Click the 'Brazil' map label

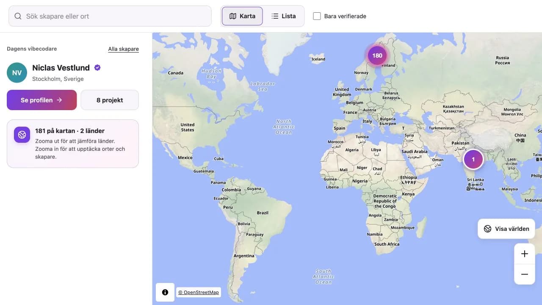[x=263, y=213]
